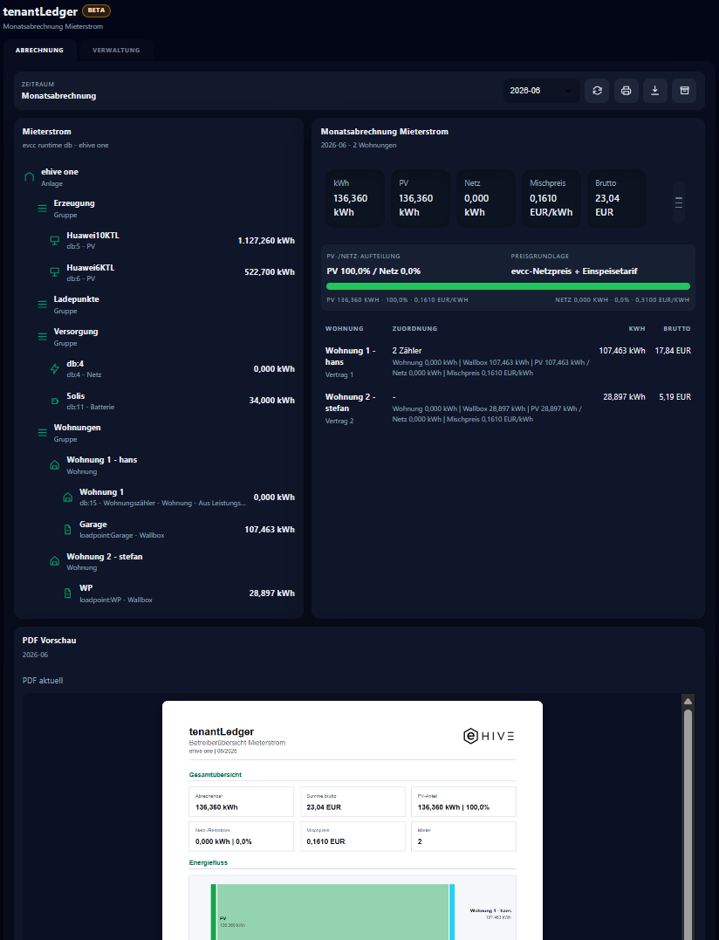Click the Erzeugung group icon
The width and height of the screenshot is (719, 940).
point(42,209)
